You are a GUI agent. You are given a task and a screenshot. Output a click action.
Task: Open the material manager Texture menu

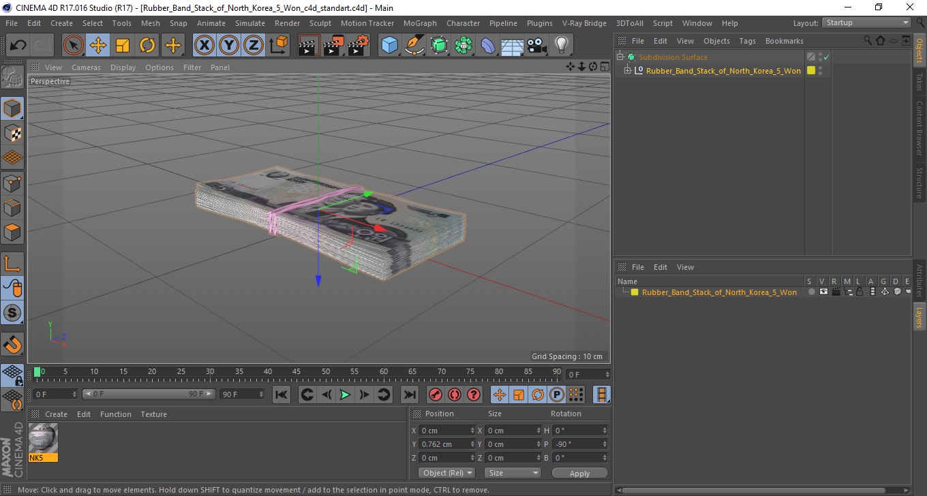pos(154,414)
